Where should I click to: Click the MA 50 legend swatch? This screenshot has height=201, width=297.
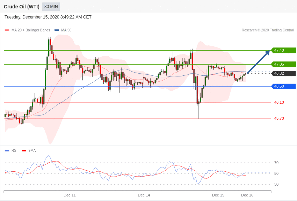(57, 30)
